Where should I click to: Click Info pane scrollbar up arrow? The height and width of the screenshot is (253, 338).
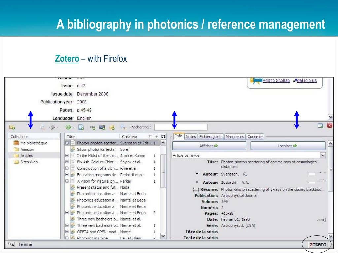coord(331,144)
